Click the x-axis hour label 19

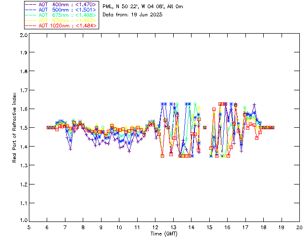[282, 227]
